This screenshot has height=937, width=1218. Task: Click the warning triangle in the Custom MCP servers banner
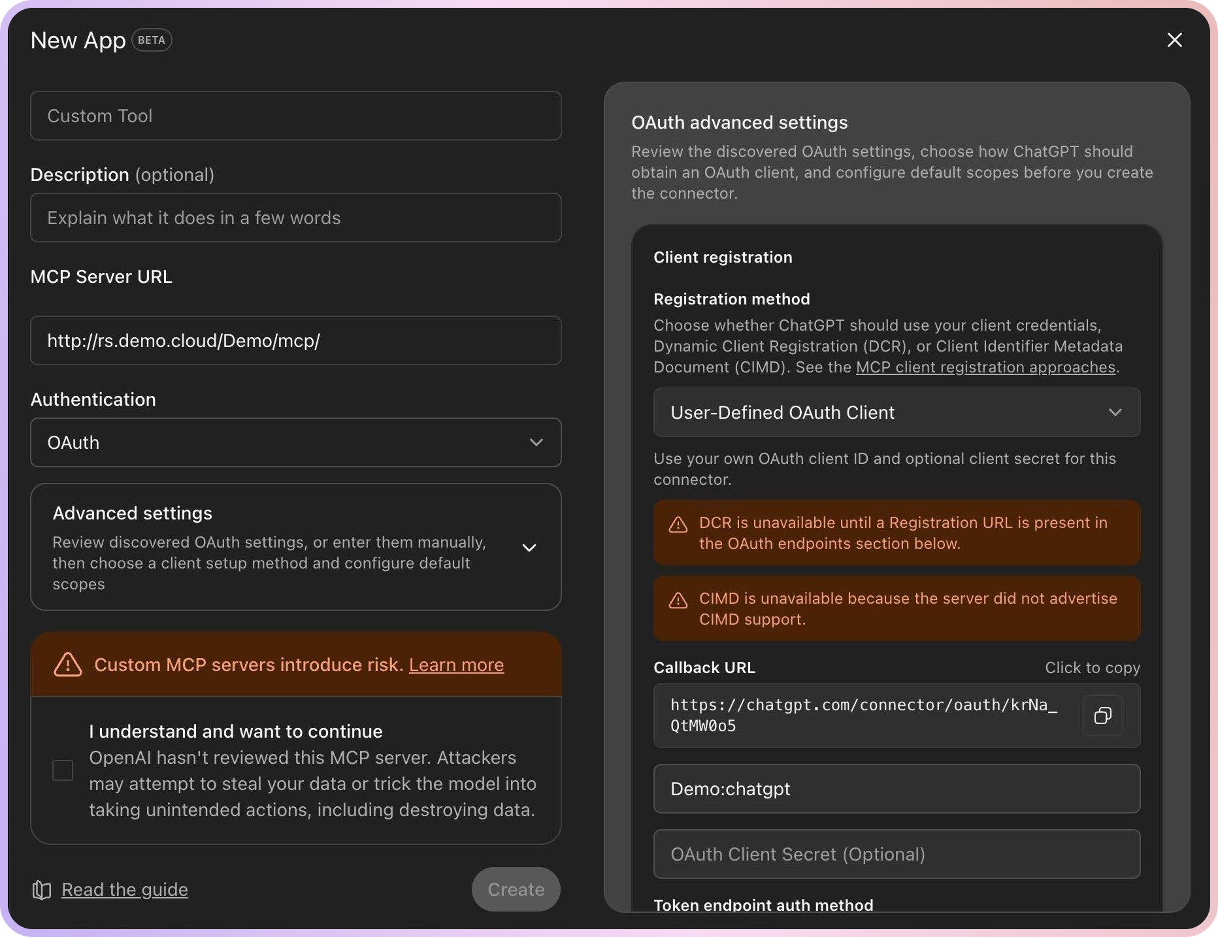pyautogui.click(x=68, y=665)
